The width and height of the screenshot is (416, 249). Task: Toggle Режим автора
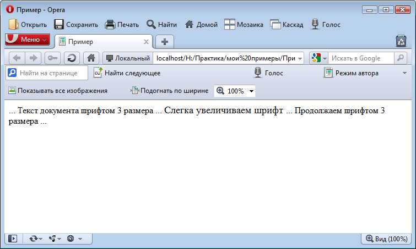[351, 73]
